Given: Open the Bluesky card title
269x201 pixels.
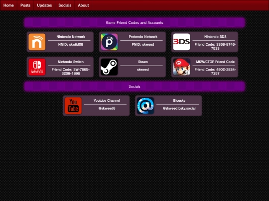Looking at the screenshot, I should (x=179, y=101).
